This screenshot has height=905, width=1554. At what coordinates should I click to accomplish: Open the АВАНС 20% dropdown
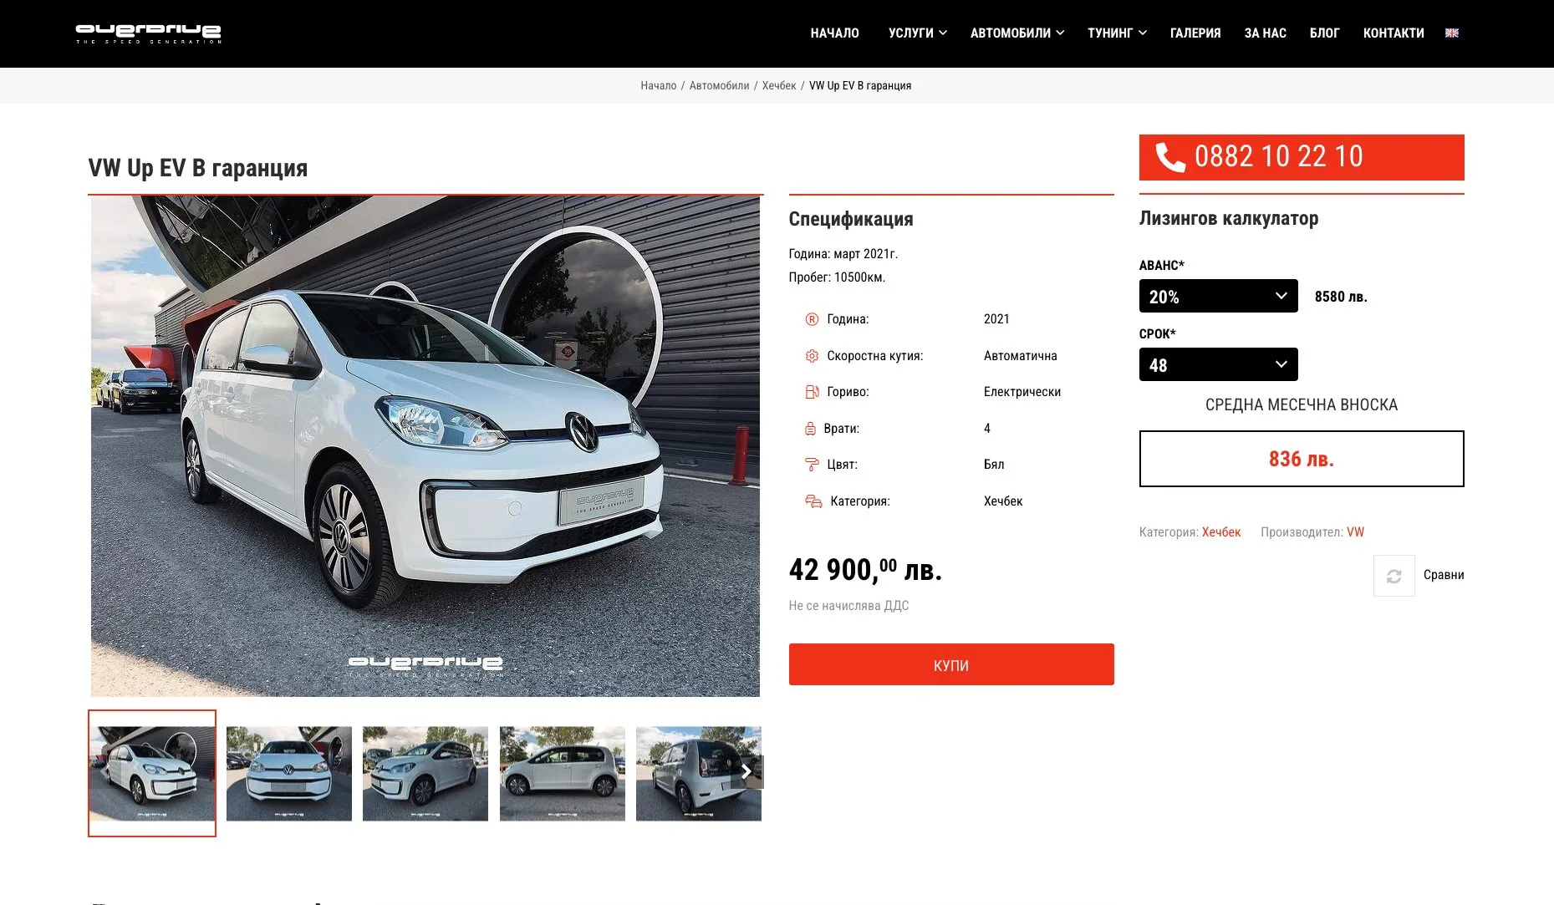click(1218, 297)
